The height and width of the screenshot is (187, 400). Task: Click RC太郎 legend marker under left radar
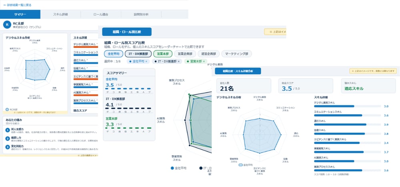(x=7, y=109)
